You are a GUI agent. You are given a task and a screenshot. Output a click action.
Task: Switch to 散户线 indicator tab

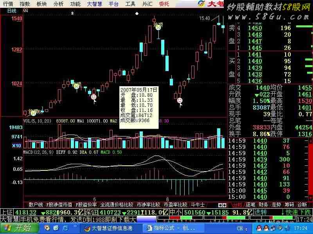click(36, 204)
